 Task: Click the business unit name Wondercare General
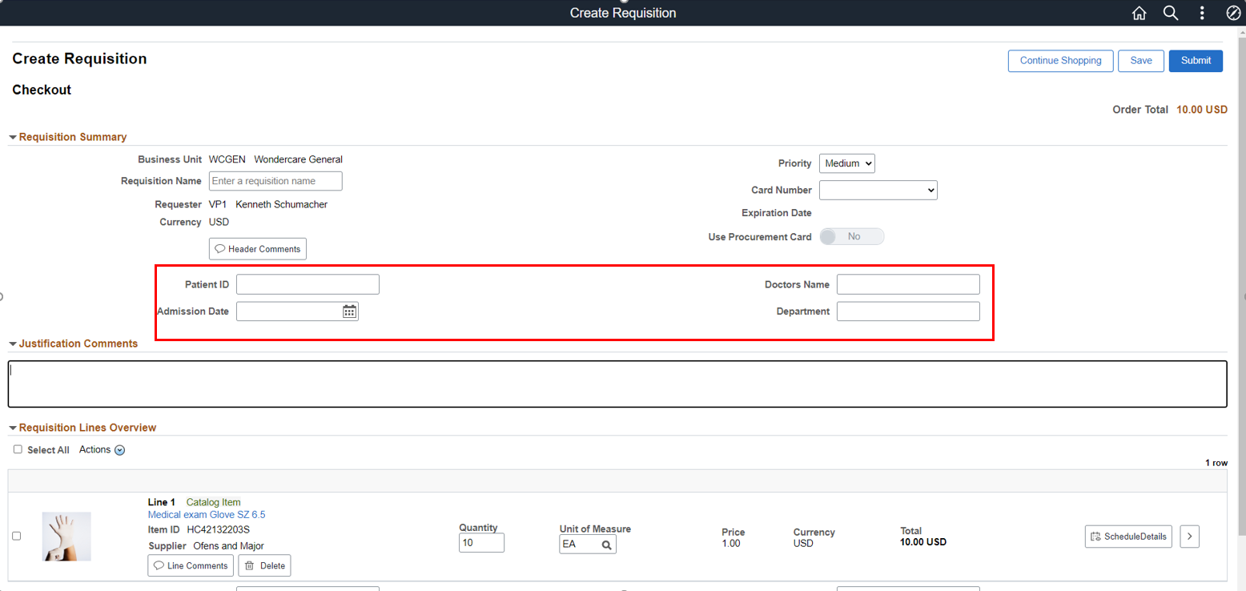coord(298,159)
